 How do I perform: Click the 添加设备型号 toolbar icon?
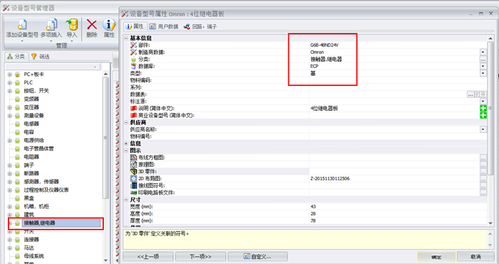tap(22, 25)
